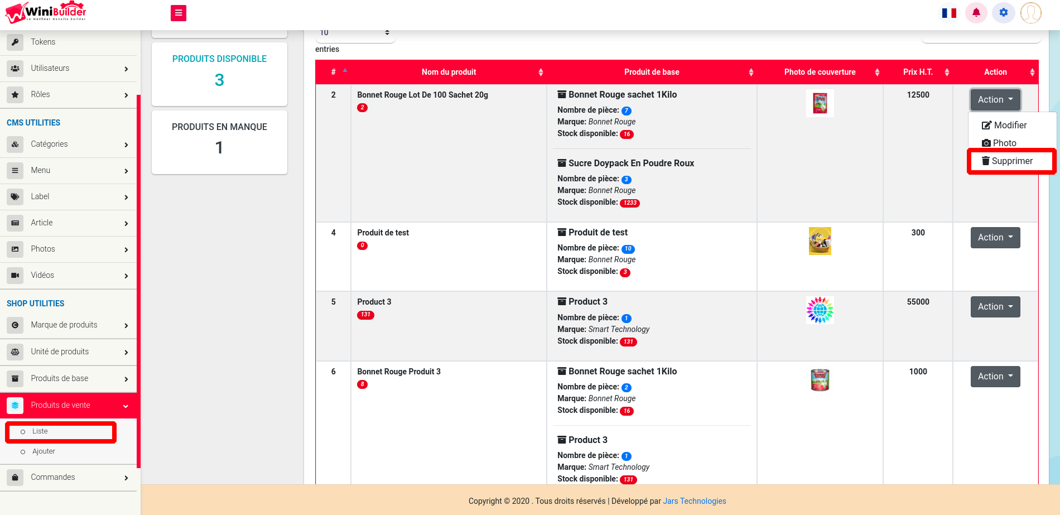Screen dimensions: 1060x515
Task: Open Bonnet Rouge Produit 3 can thumbnail
Action: pos(820,380)
